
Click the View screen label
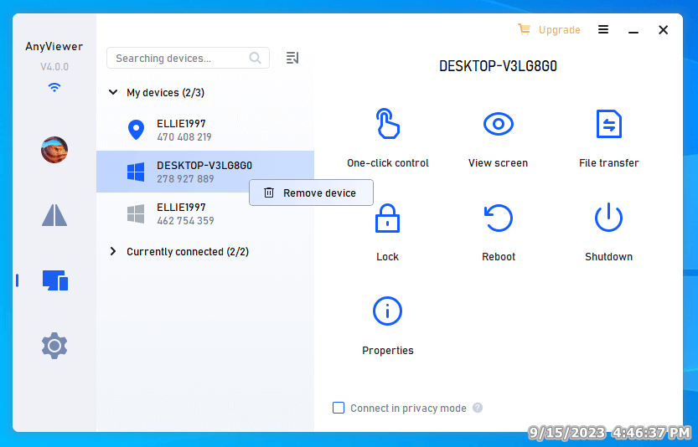click(498, 163)
